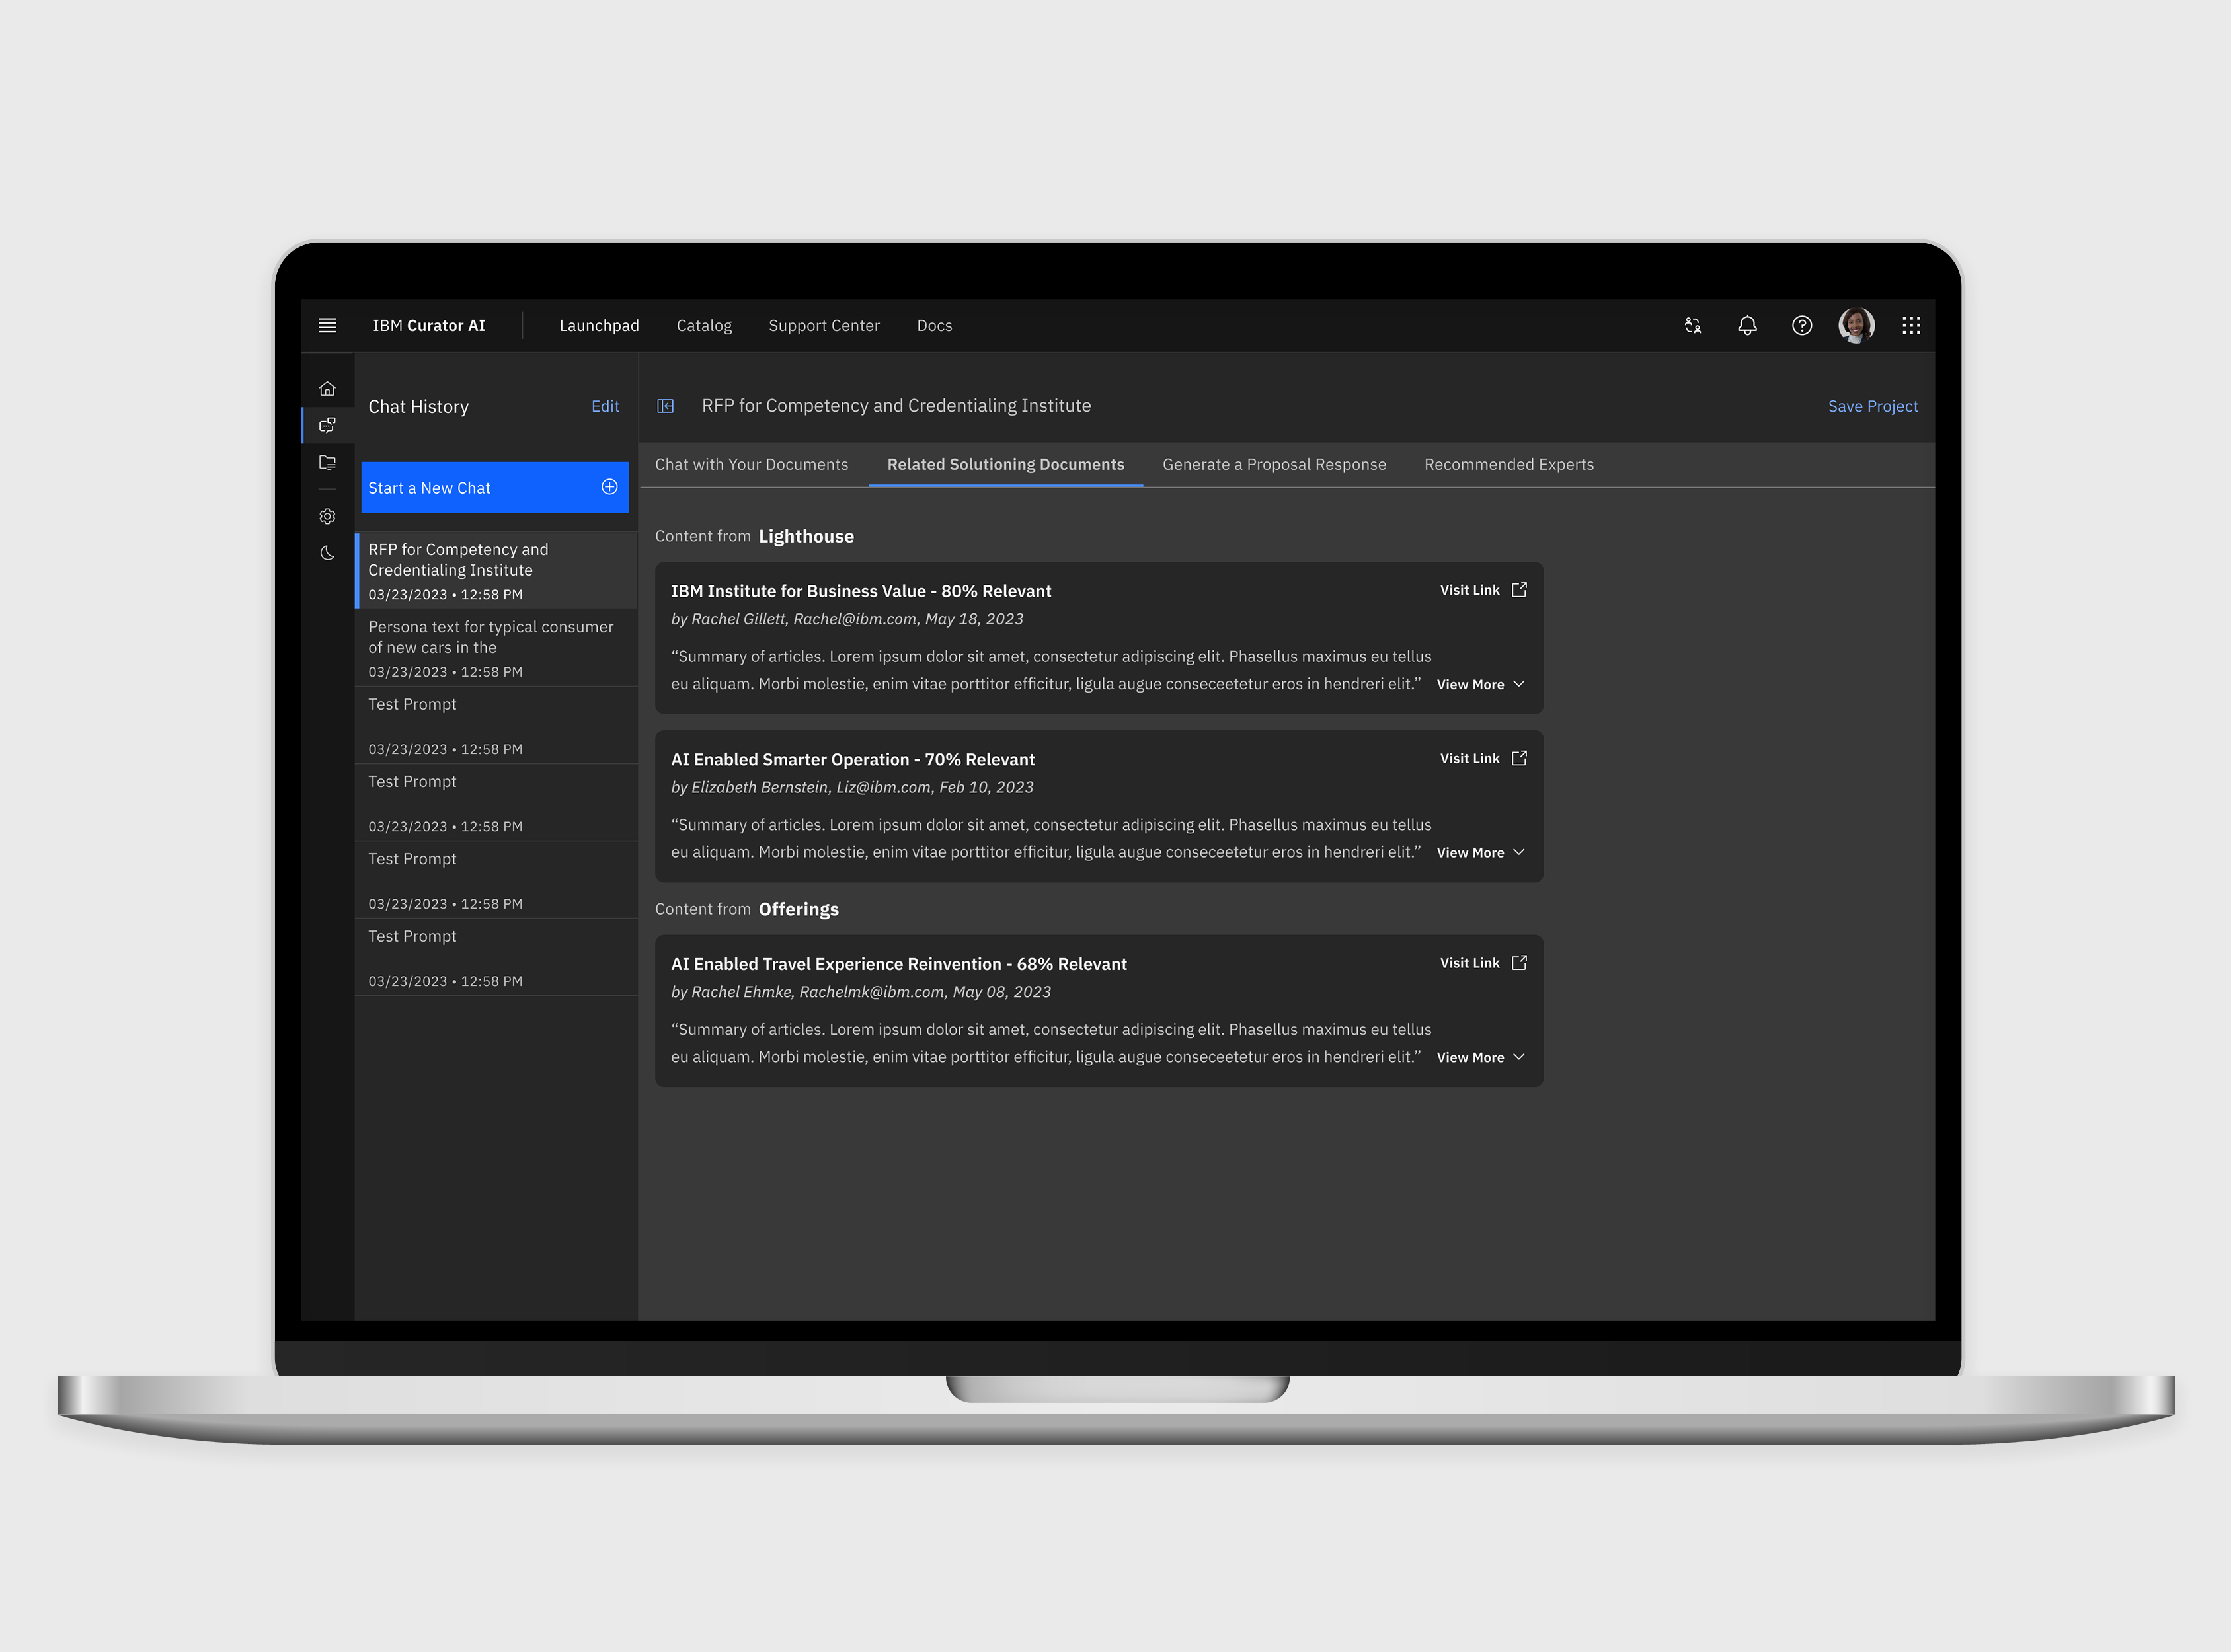Click IBM Institute for Business Value title
2231x1652 pixels.
(861, 591)
